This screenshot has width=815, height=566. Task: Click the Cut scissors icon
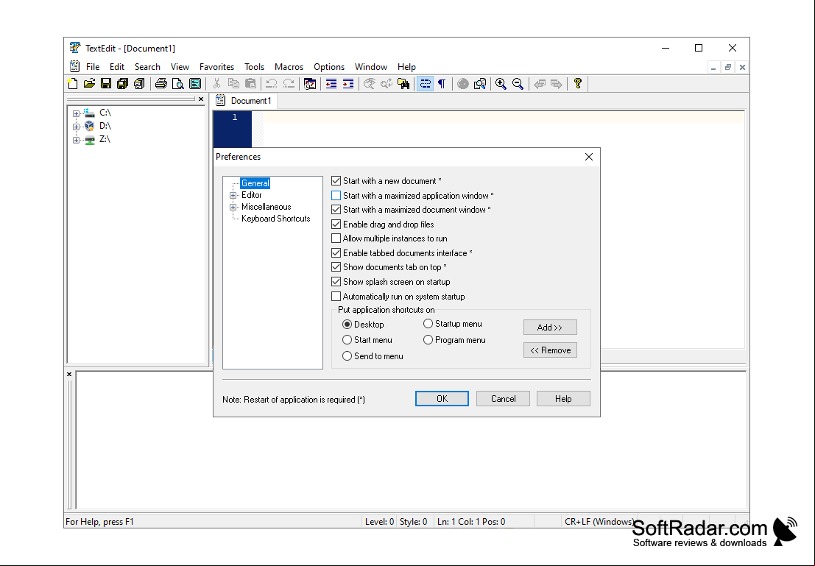(216, 84)
